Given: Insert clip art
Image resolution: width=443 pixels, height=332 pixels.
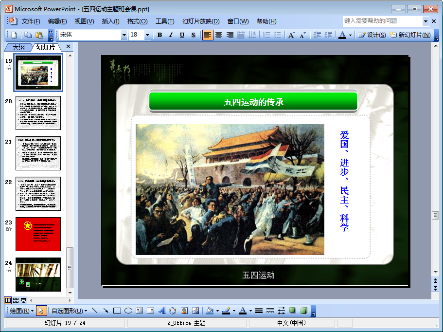Looking at the screenshot, I should (184, 311).
